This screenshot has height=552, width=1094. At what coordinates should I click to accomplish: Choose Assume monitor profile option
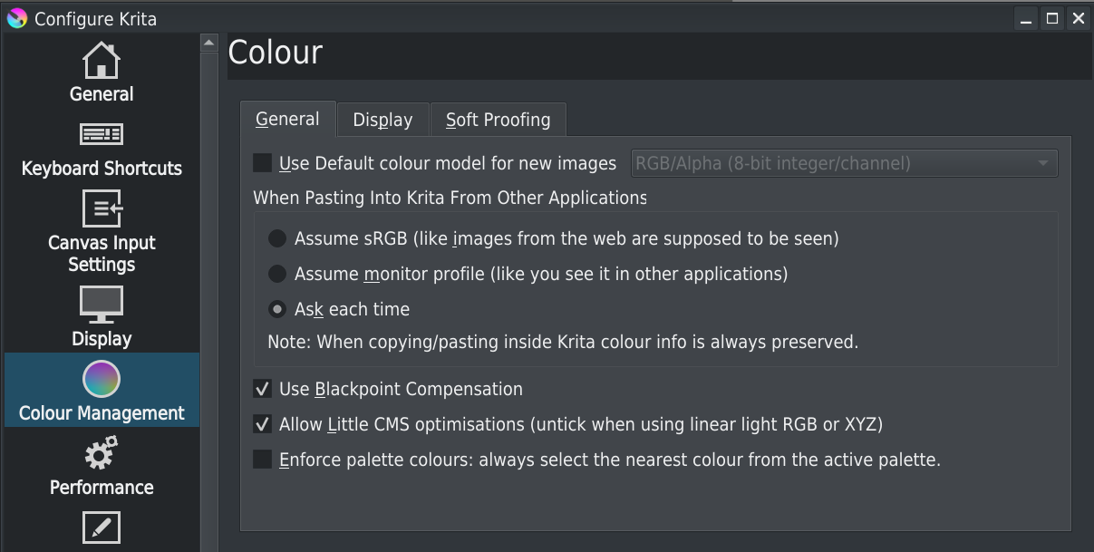click(277, 274)
